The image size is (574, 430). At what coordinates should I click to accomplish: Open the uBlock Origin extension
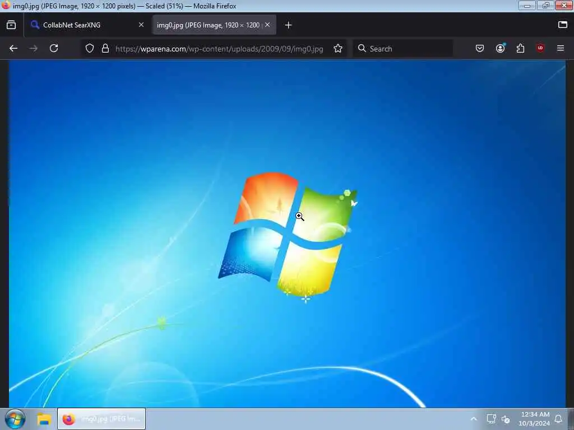point(540,48)
